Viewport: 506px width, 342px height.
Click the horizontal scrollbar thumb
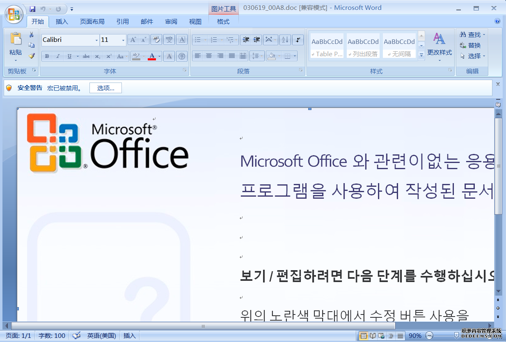tap(203, 326)
